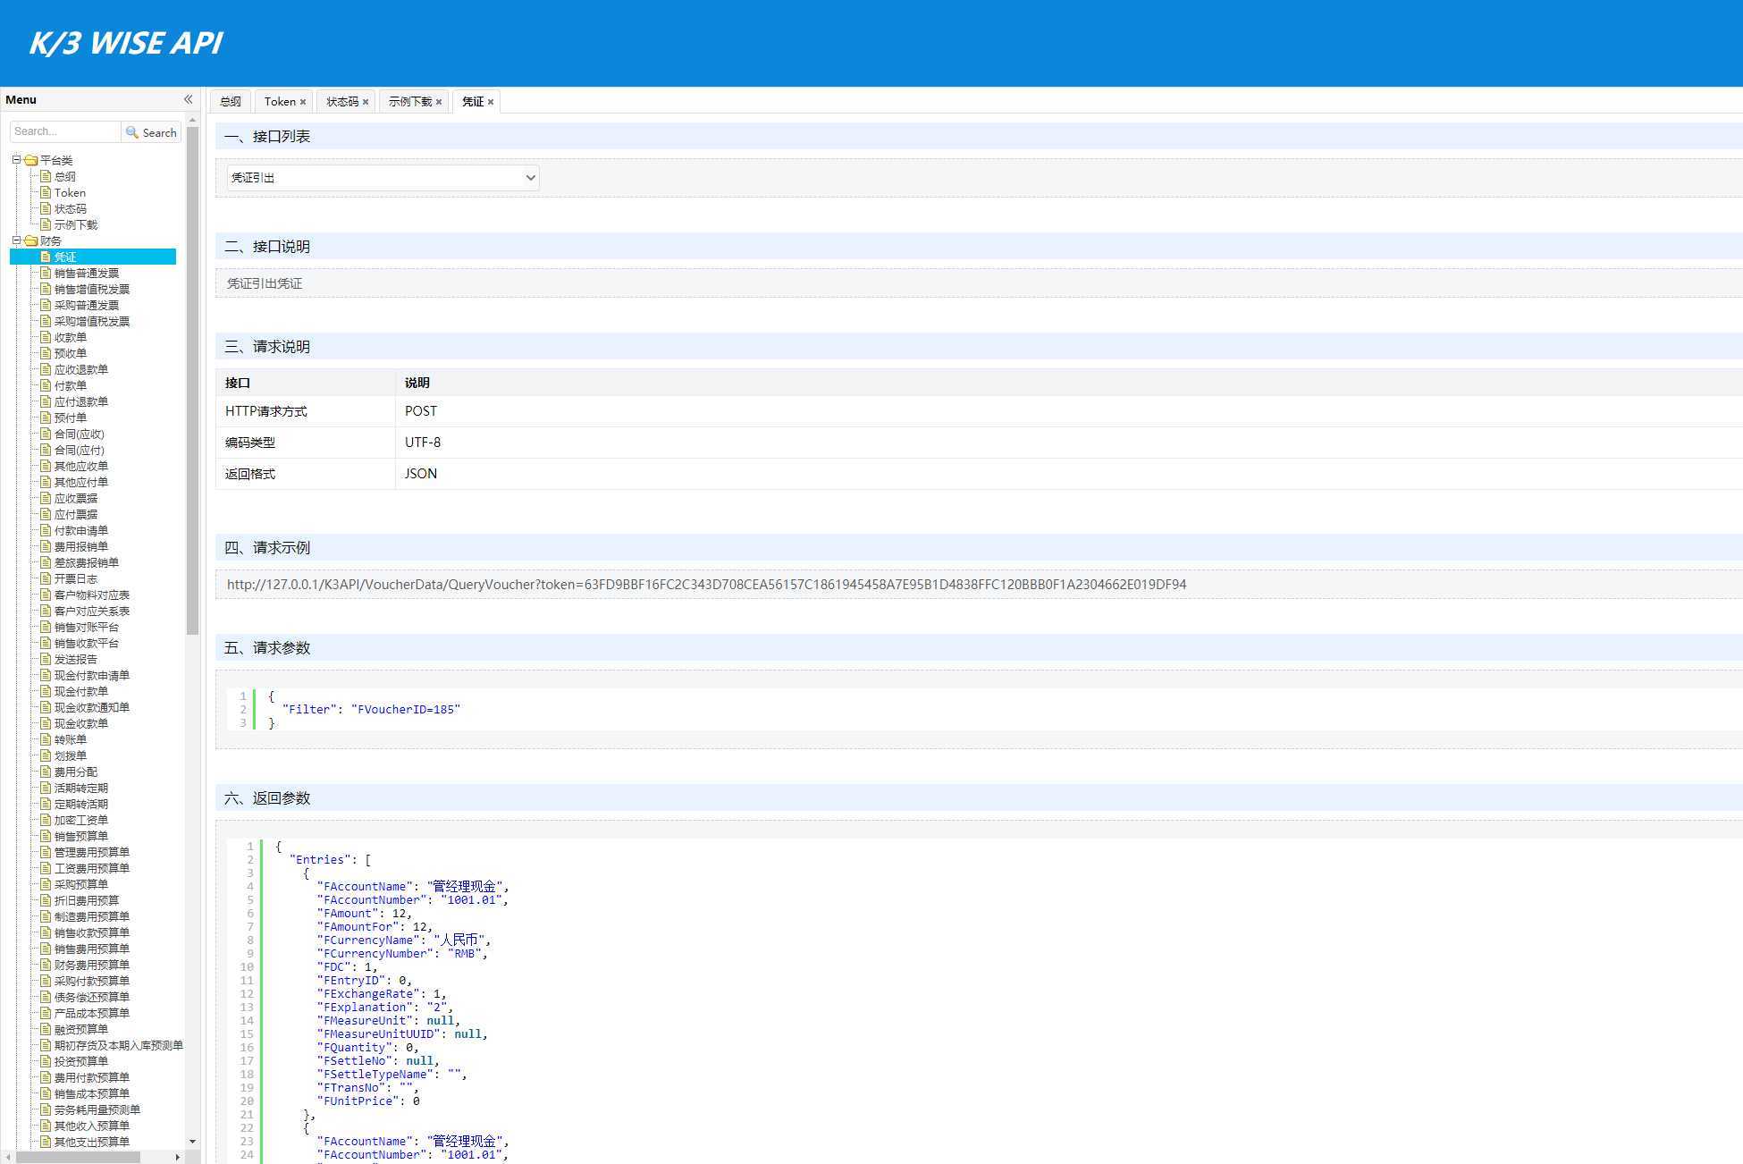
Task: Click the Search button with magnifier icon
Action: coord(151,132)
